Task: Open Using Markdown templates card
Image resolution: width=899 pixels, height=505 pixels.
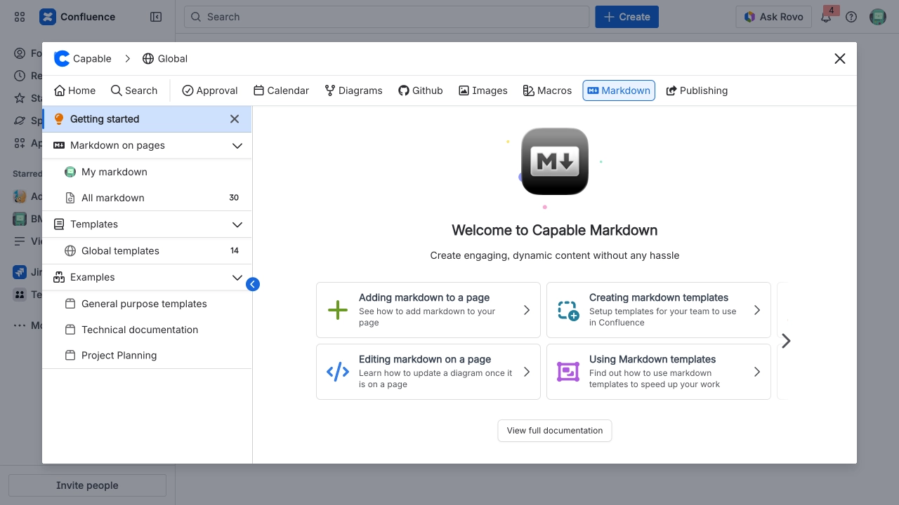Action: click(659, 372)
